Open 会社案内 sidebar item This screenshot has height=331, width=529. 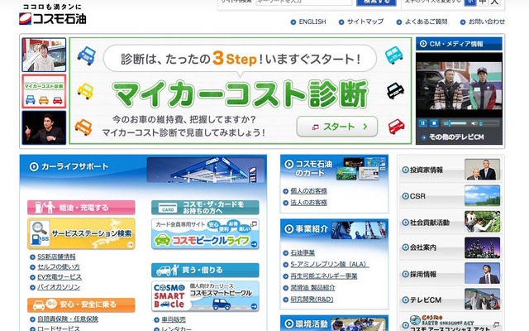pyautogui.click(x=450, y=248)
